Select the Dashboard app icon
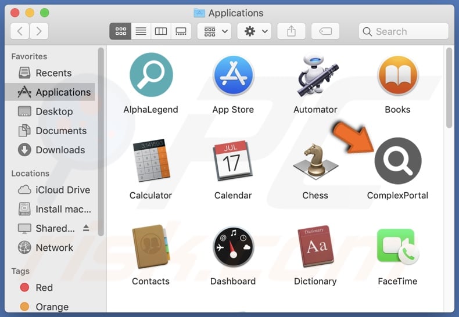This screenshot has height=317, width=459. point(234,247)
